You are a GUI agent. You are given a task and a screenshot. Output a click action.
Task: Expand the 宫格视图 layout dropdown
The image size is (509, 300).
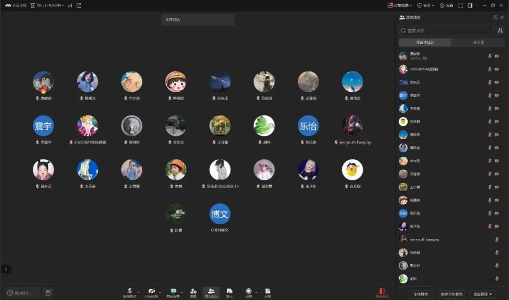coord(400,6)
